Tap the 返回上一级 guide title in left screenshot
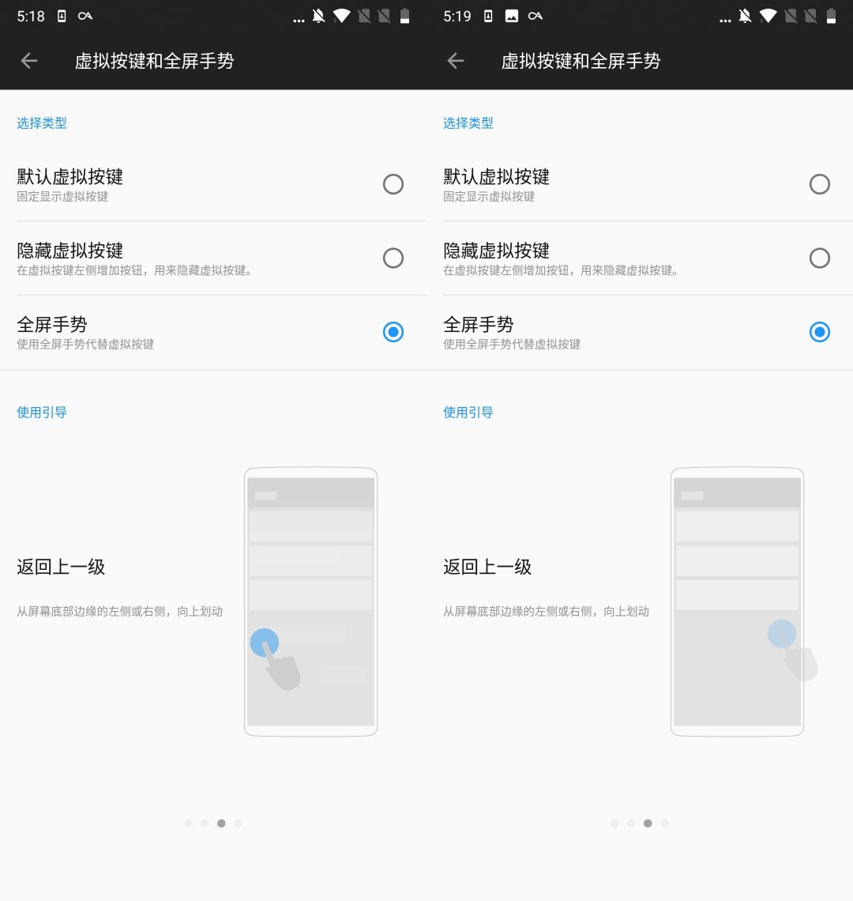This screenshot has width=853, height=901. tap(61, 567)
